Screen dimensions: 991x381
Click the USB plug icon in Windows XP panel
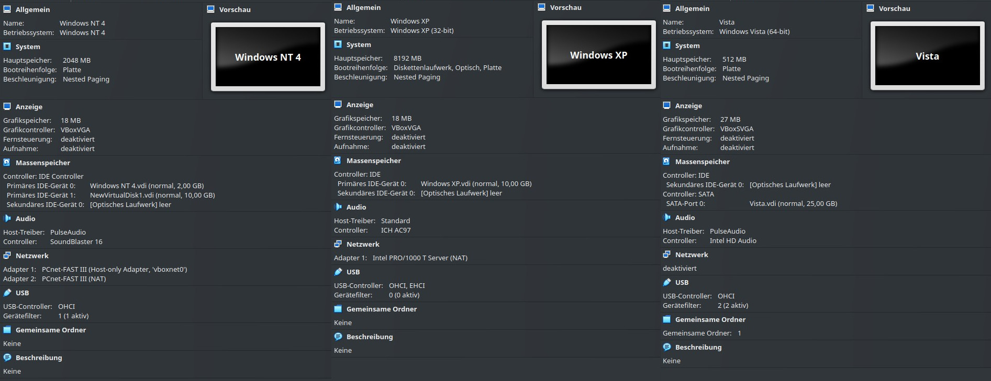point(338,272)
